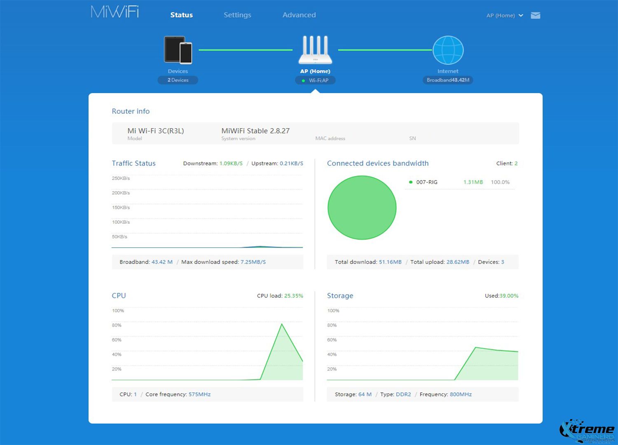Click the green bandwidth pie chart
The height and width of the screenshot is (445, 618).
click(362, 208)
